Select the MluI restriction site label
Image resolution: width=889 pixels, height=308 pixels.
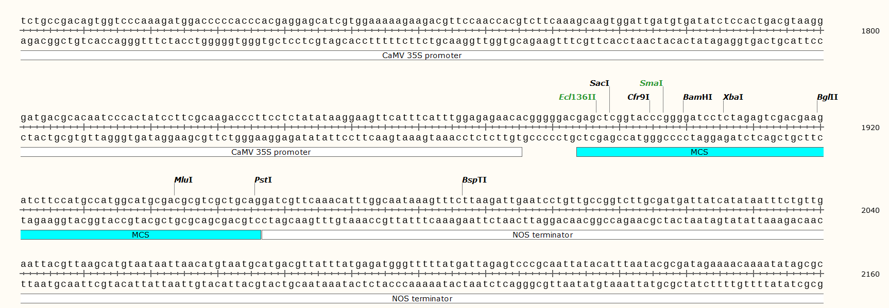[x=183, y=180]
